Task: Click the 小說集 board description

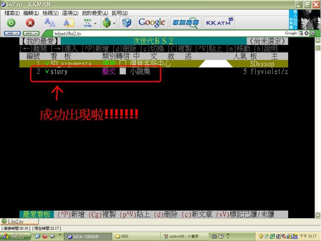Action: pyautogui.click(x=140, y=71)
